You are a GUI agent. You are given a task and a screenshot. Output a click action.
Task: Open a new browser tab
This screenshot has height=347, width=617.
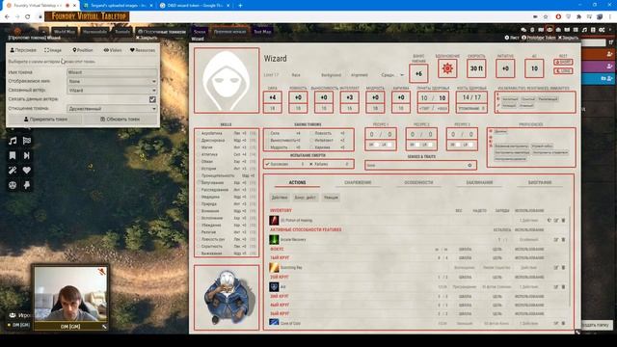[x=240, y=6]
